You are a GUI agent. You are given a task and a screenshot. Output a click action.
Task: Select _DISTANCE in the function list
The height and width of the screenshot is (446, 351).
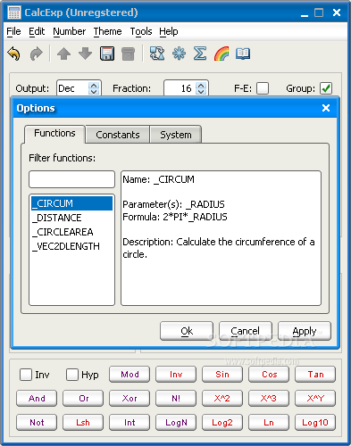[x=71, y=218]
